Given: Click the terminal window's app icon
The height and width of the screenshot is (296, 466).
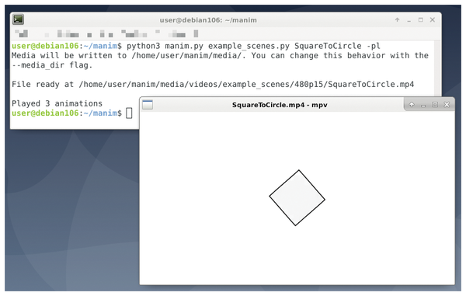Looking at the screenshot, I should coord(18,19).
